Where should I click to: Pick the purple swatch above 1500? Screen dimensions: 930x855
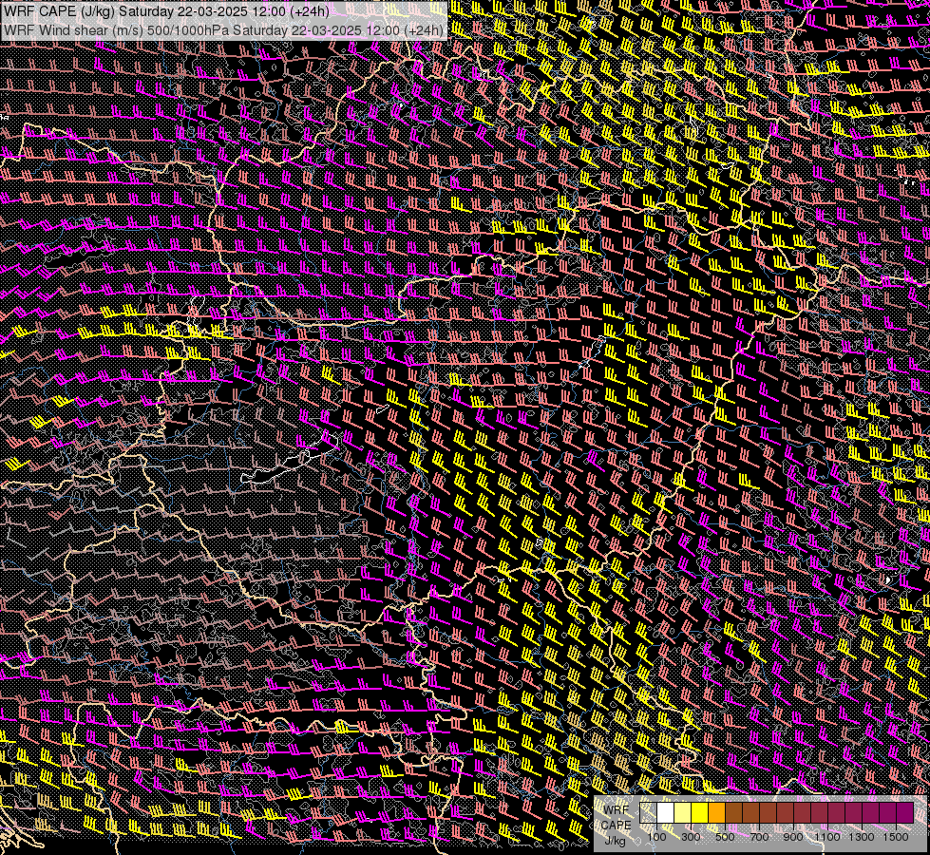[904, 813]
